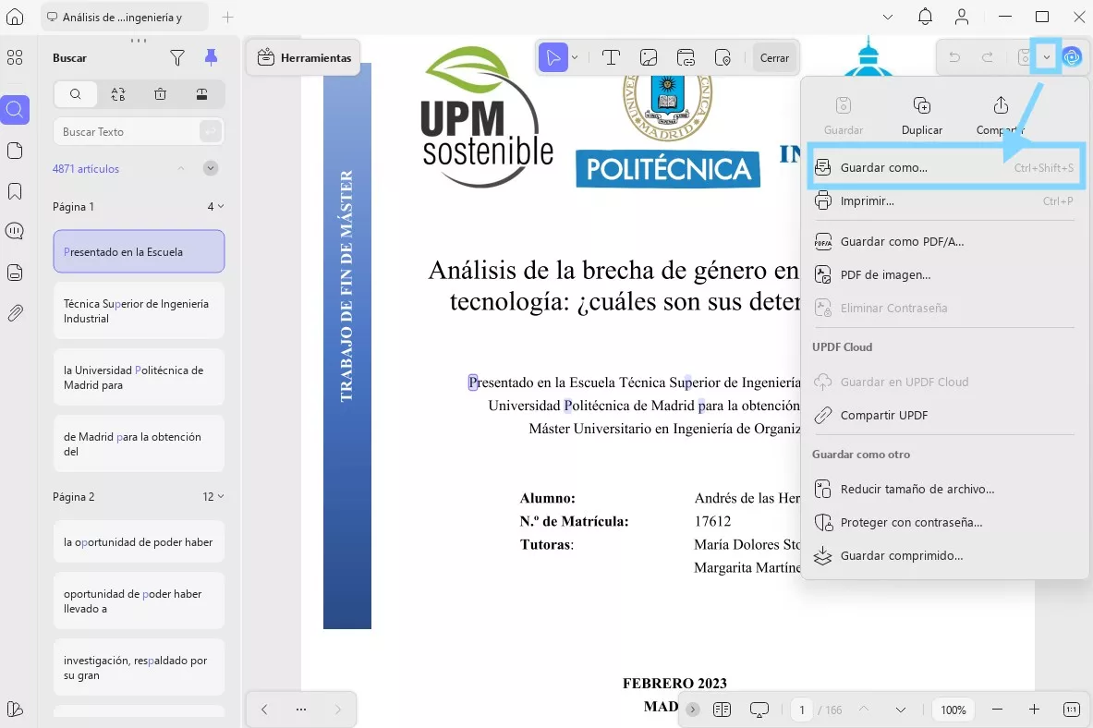Choose Reducir tamaño de archivo...
Image resolution: width=1093 pixels, height=728 pixels.
946,489
